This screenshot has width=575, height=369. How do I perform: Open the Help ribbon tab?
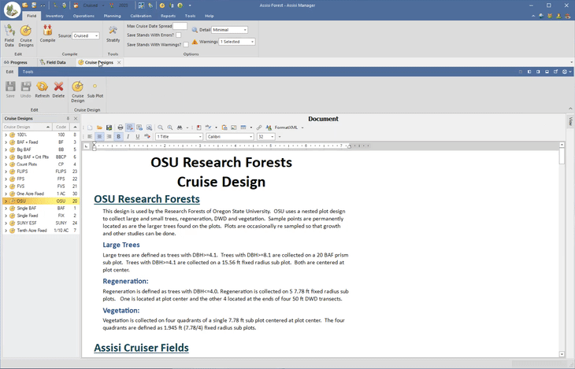click(x=209, y=16)
